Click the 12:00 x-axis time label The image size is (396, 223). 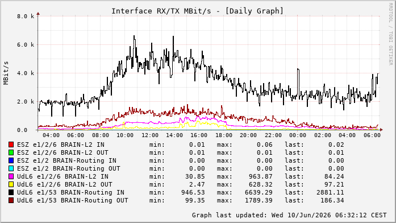click(150, 135)
